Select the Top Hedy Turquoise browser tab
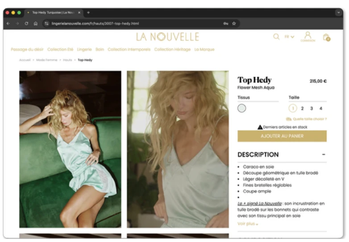The height and width of the screenshot is (242, 349). click(54, 12)
